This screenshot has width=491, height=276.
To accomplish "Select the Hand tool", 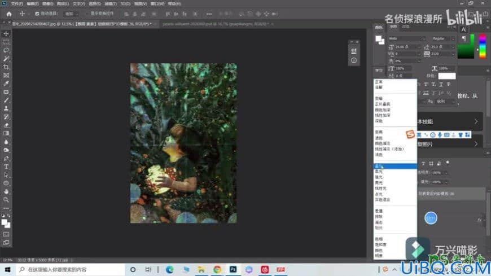I will tap(6, 191).
